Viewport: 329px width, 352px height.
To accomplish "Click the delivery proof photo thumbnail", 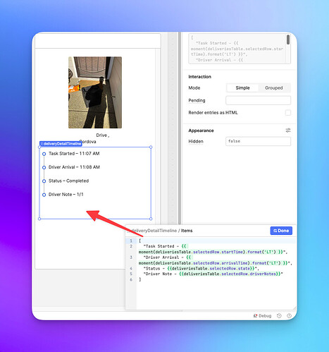I will (95, 92).
